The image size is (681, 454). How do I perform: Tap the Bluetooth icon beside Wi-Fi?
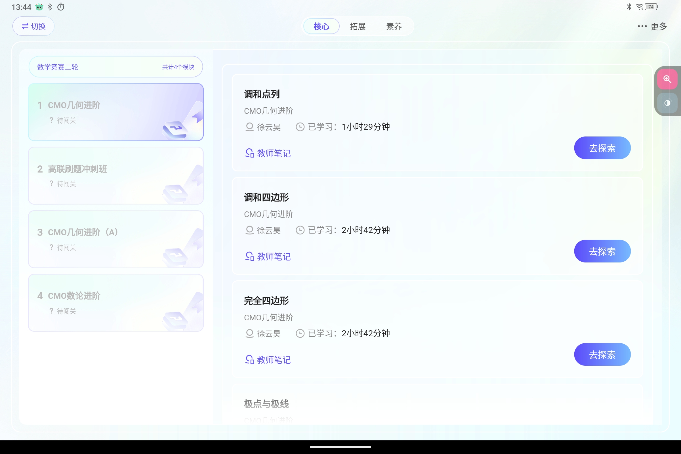click(629, 7)
